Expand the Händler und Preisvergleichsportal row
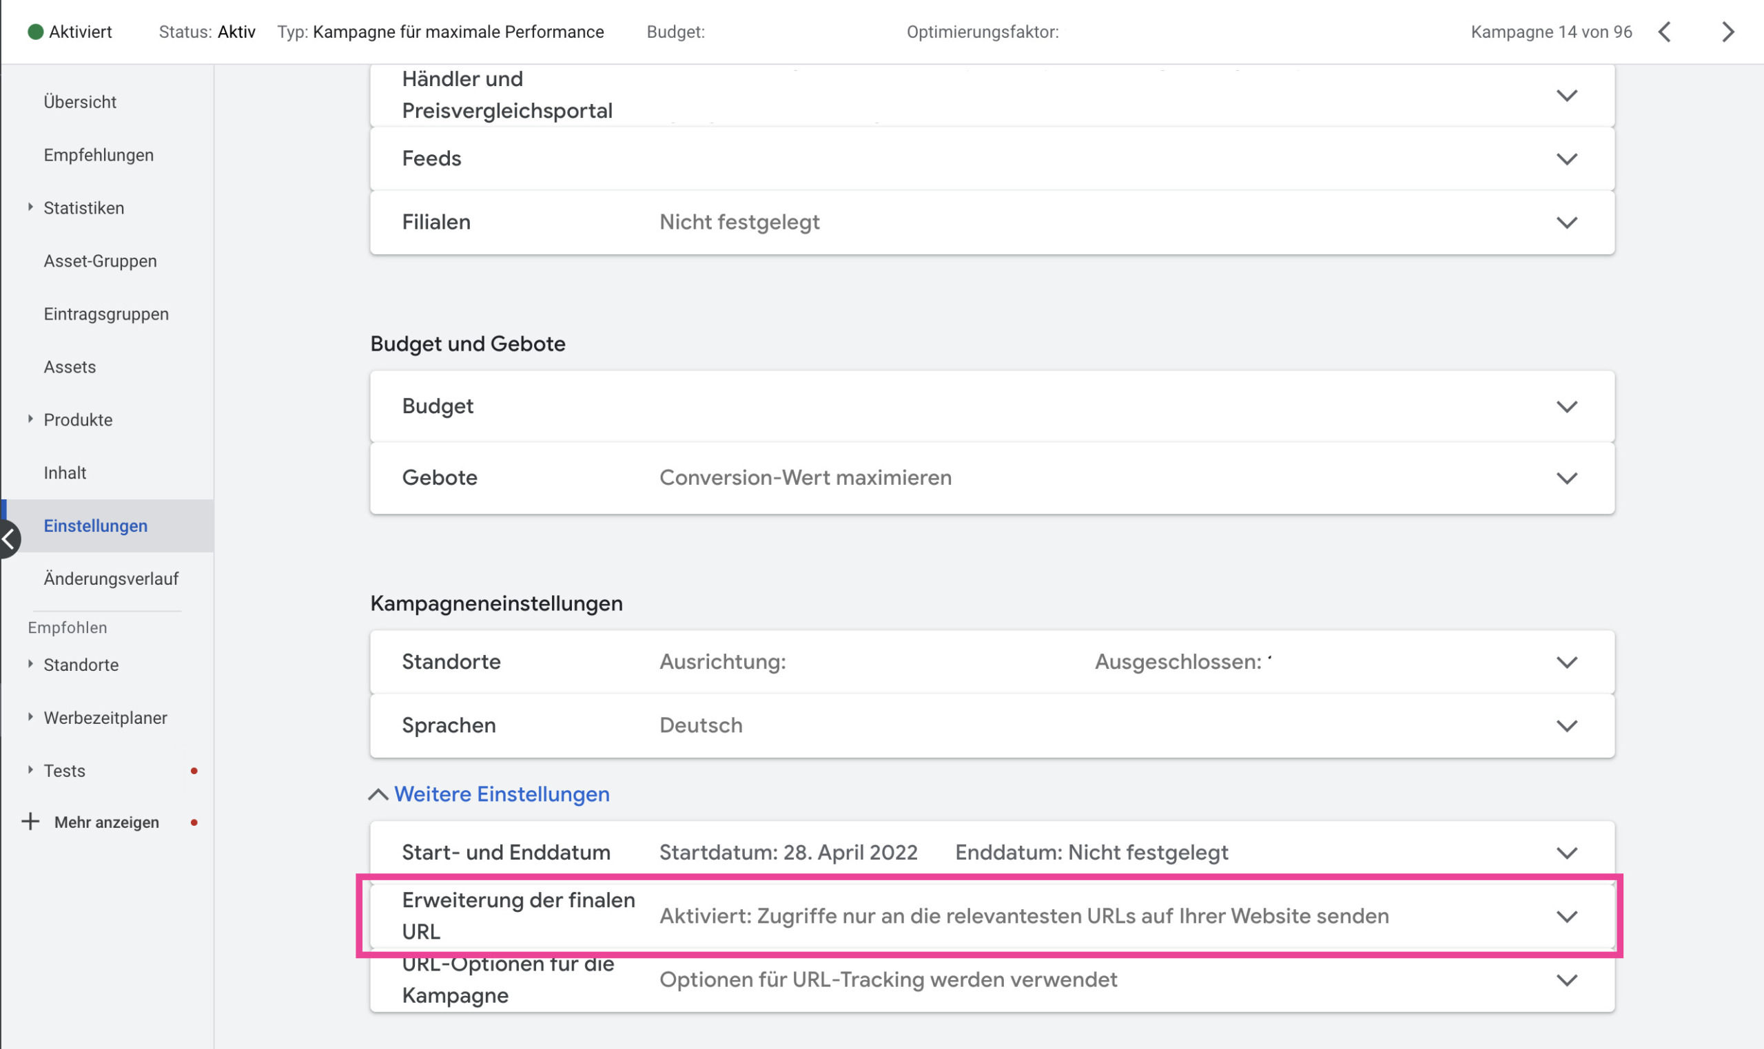The image size is (1764, 1049). pos(1567,96)
